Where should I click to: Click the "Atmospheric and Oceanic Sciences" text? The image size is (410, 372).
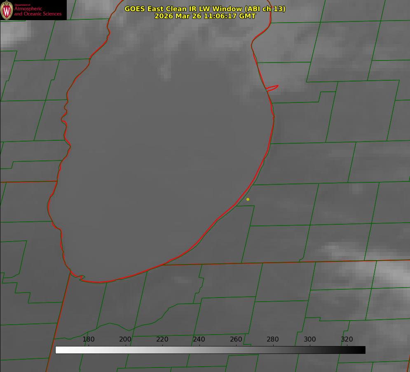click(37, 11)
